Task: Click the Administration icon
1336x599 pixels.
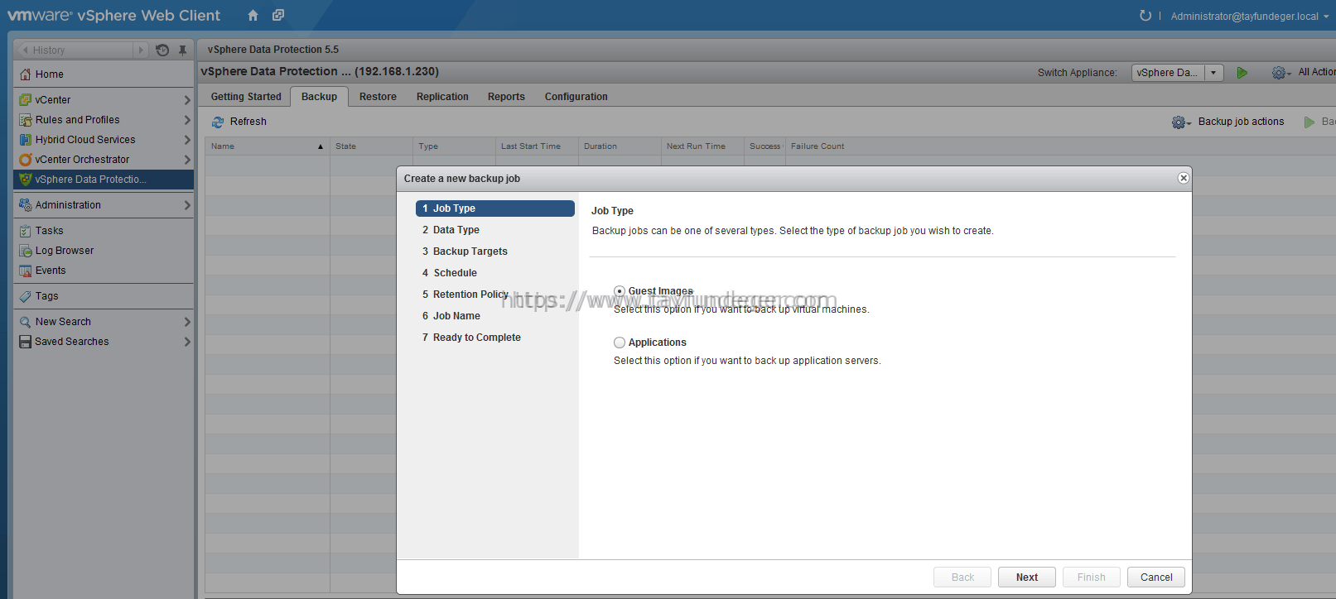Action: coord(26,205)
